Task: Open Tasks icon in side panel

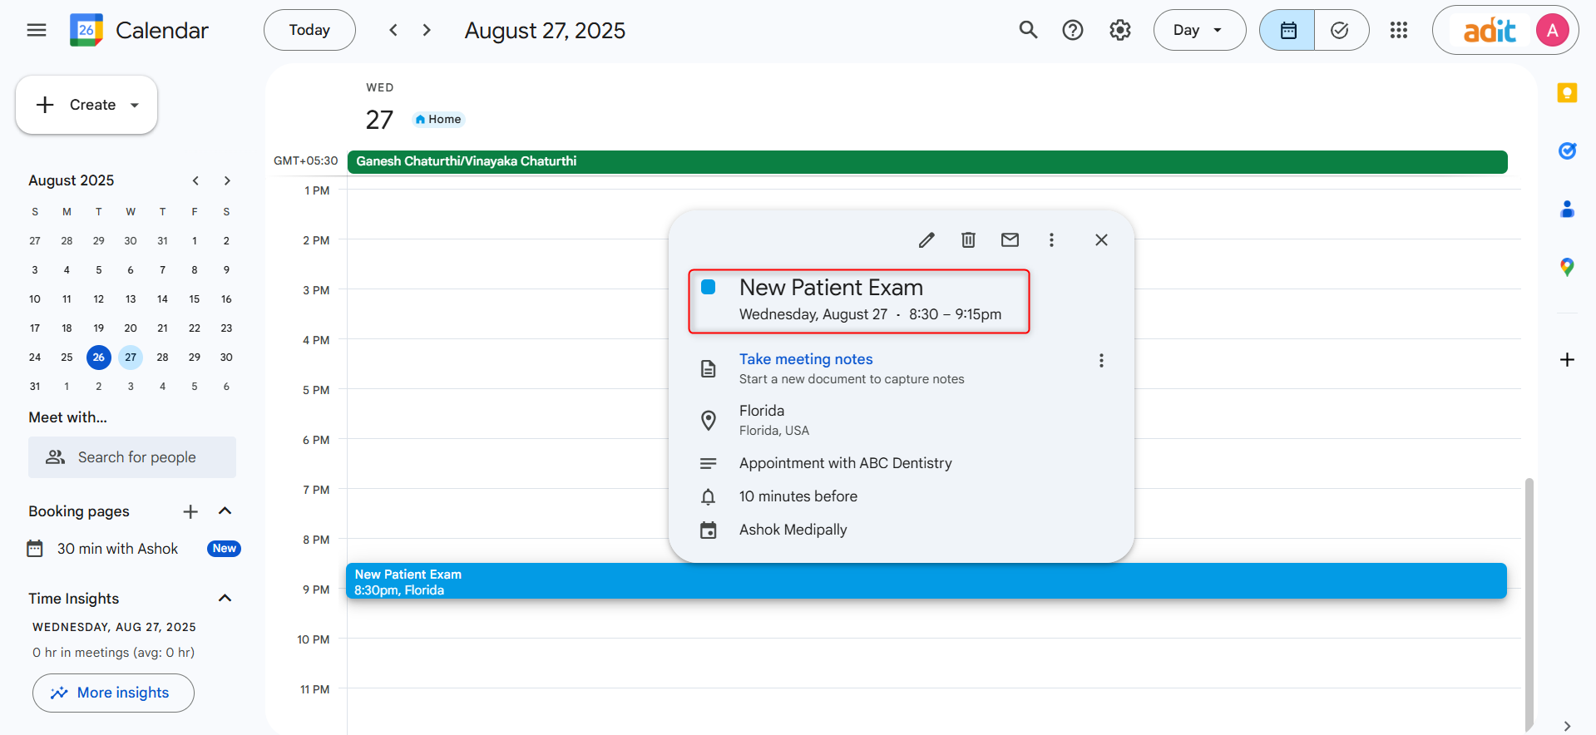Action: (x=1567, y=150)
